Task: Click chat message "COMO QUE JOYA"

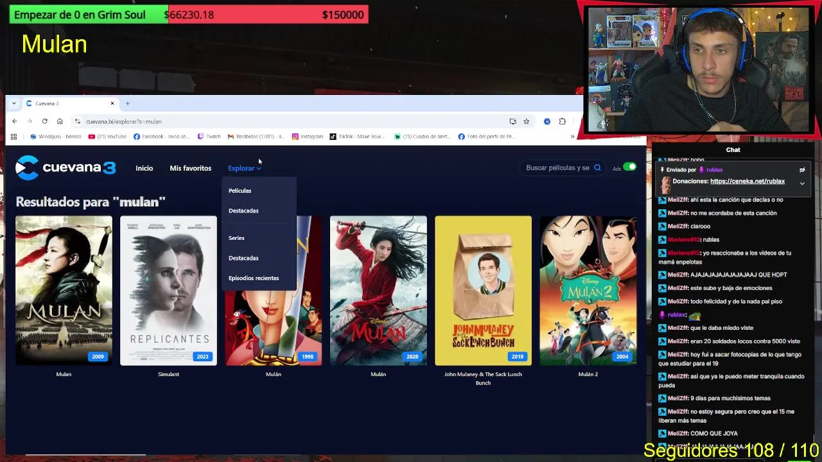Action: coord(713,434)
